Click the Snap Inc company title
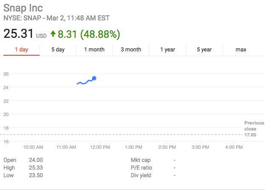 (x=23, y=8)
